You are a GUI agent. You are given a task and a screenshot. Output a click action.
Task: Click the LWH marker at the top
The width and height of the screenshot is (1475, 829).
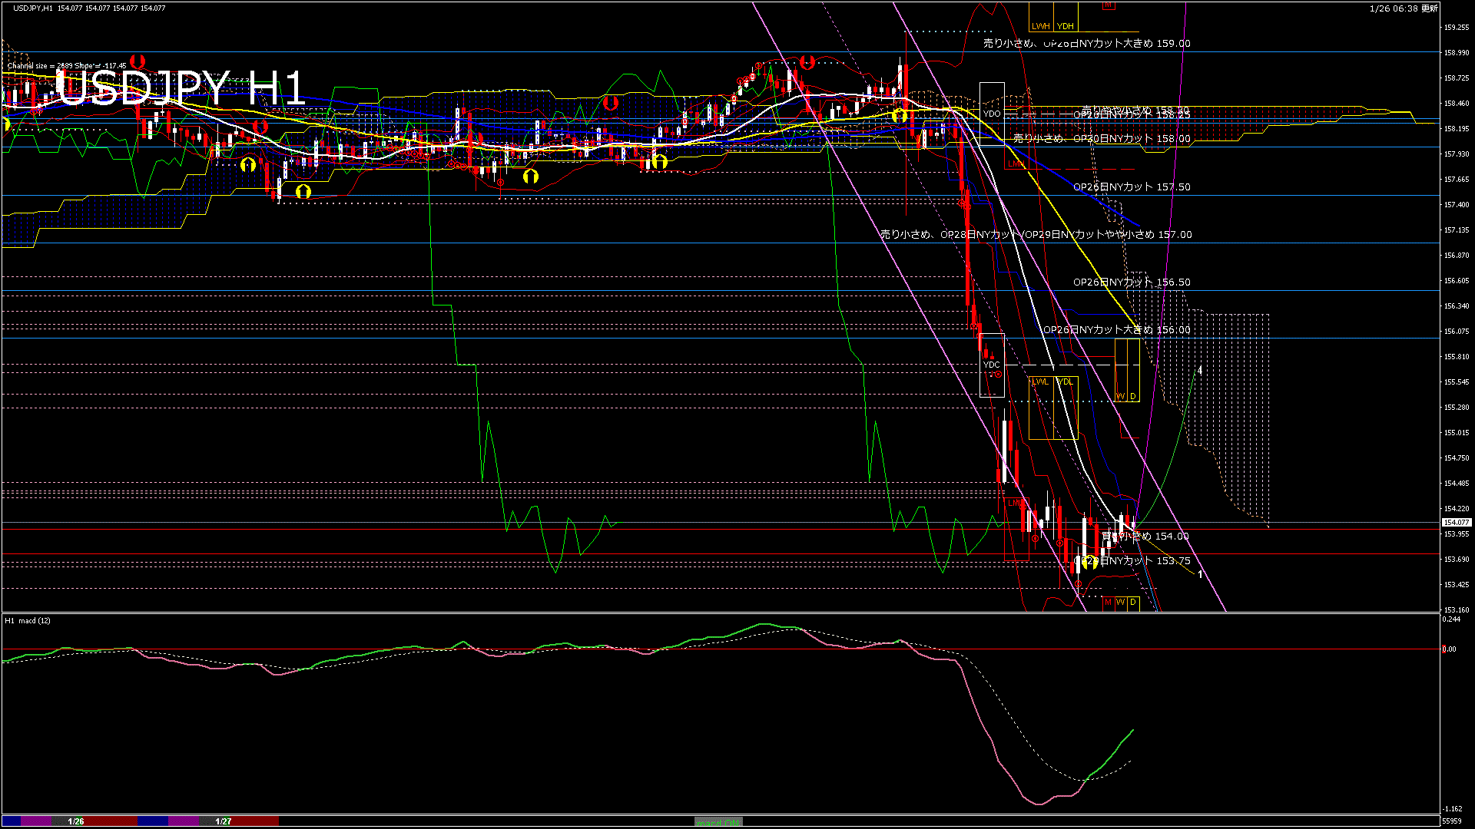1041,26
